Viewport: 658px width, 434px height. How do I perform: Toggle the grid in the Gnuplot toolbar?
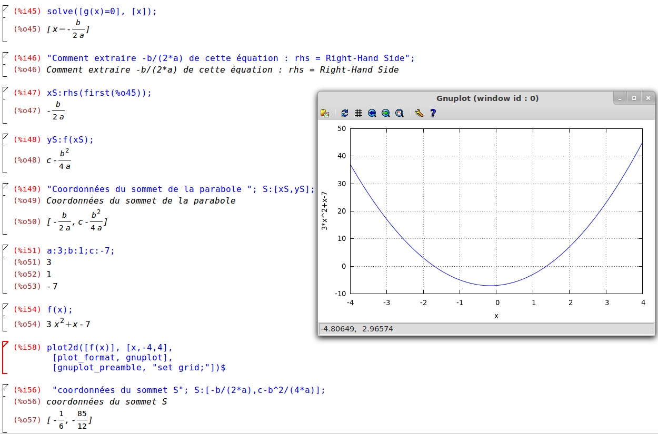pos(358,113)
